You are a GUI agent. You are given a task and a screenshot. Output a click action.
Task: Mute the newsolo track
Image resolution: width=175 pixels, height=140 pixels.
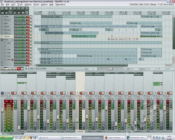click(x=28, y=37)
